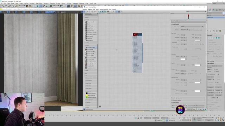Screen dimensions: 225x126
Task: Activate the Select and Move tool
Action: pos(41,6)
